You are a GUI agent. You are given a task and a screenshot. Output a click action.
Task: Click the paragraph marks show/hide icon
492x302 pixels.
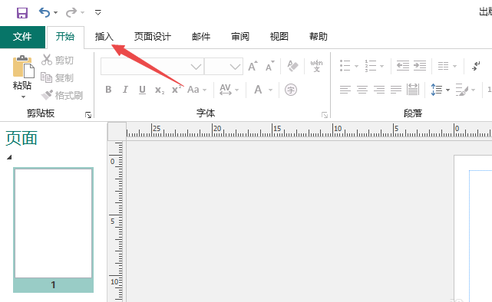[476, 66]
